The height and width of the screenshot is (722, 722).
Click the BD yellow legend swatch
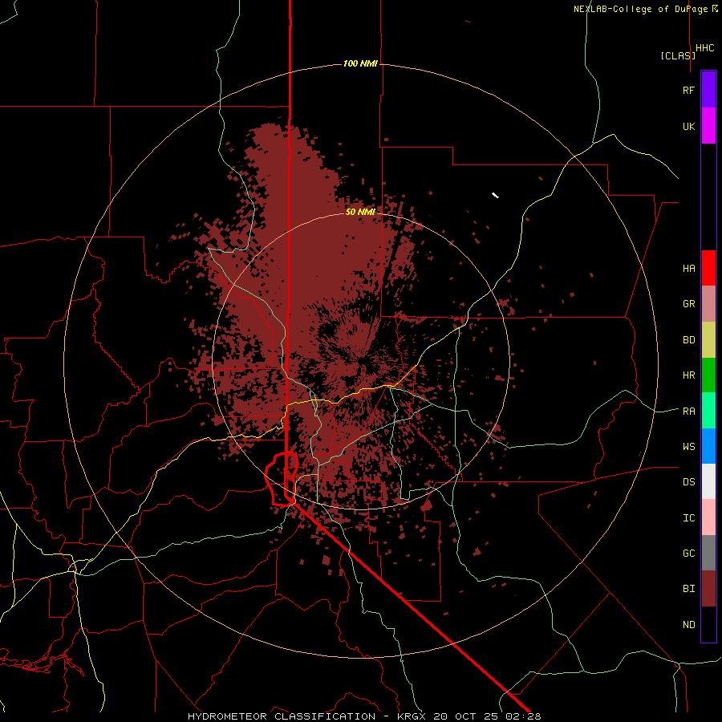click(708, 340)
